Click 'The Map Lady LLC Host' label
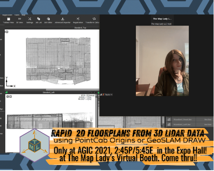Image resolution: width=214 pixels, height=171 pixels. click(x=161, y=24)
